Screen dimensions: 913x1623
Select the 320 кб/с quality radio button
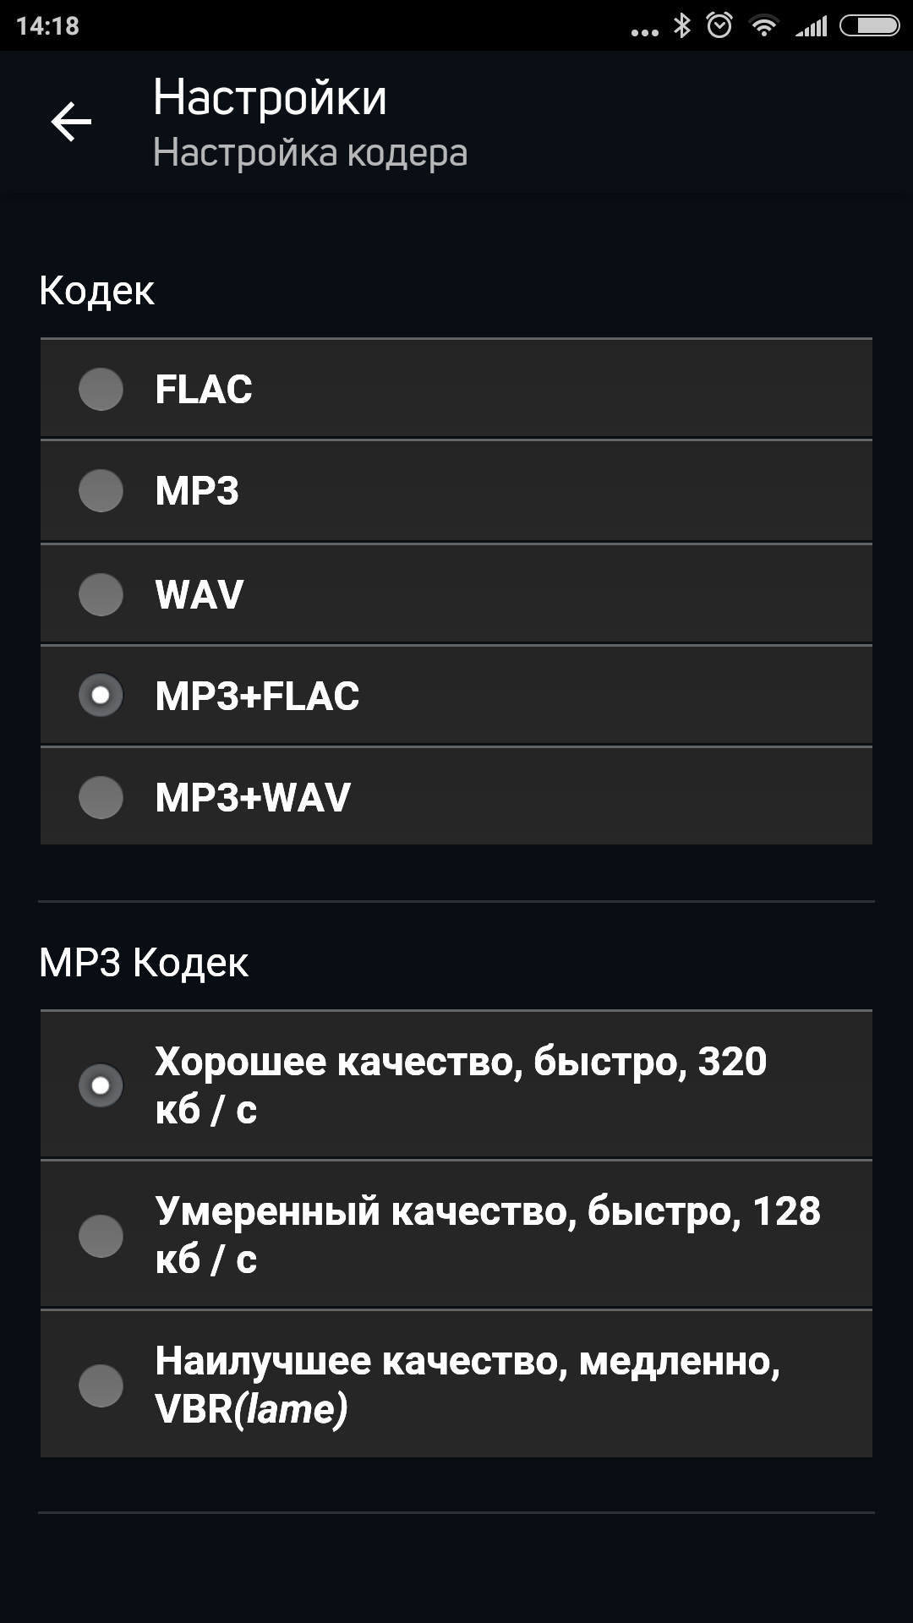point(101,1085)
